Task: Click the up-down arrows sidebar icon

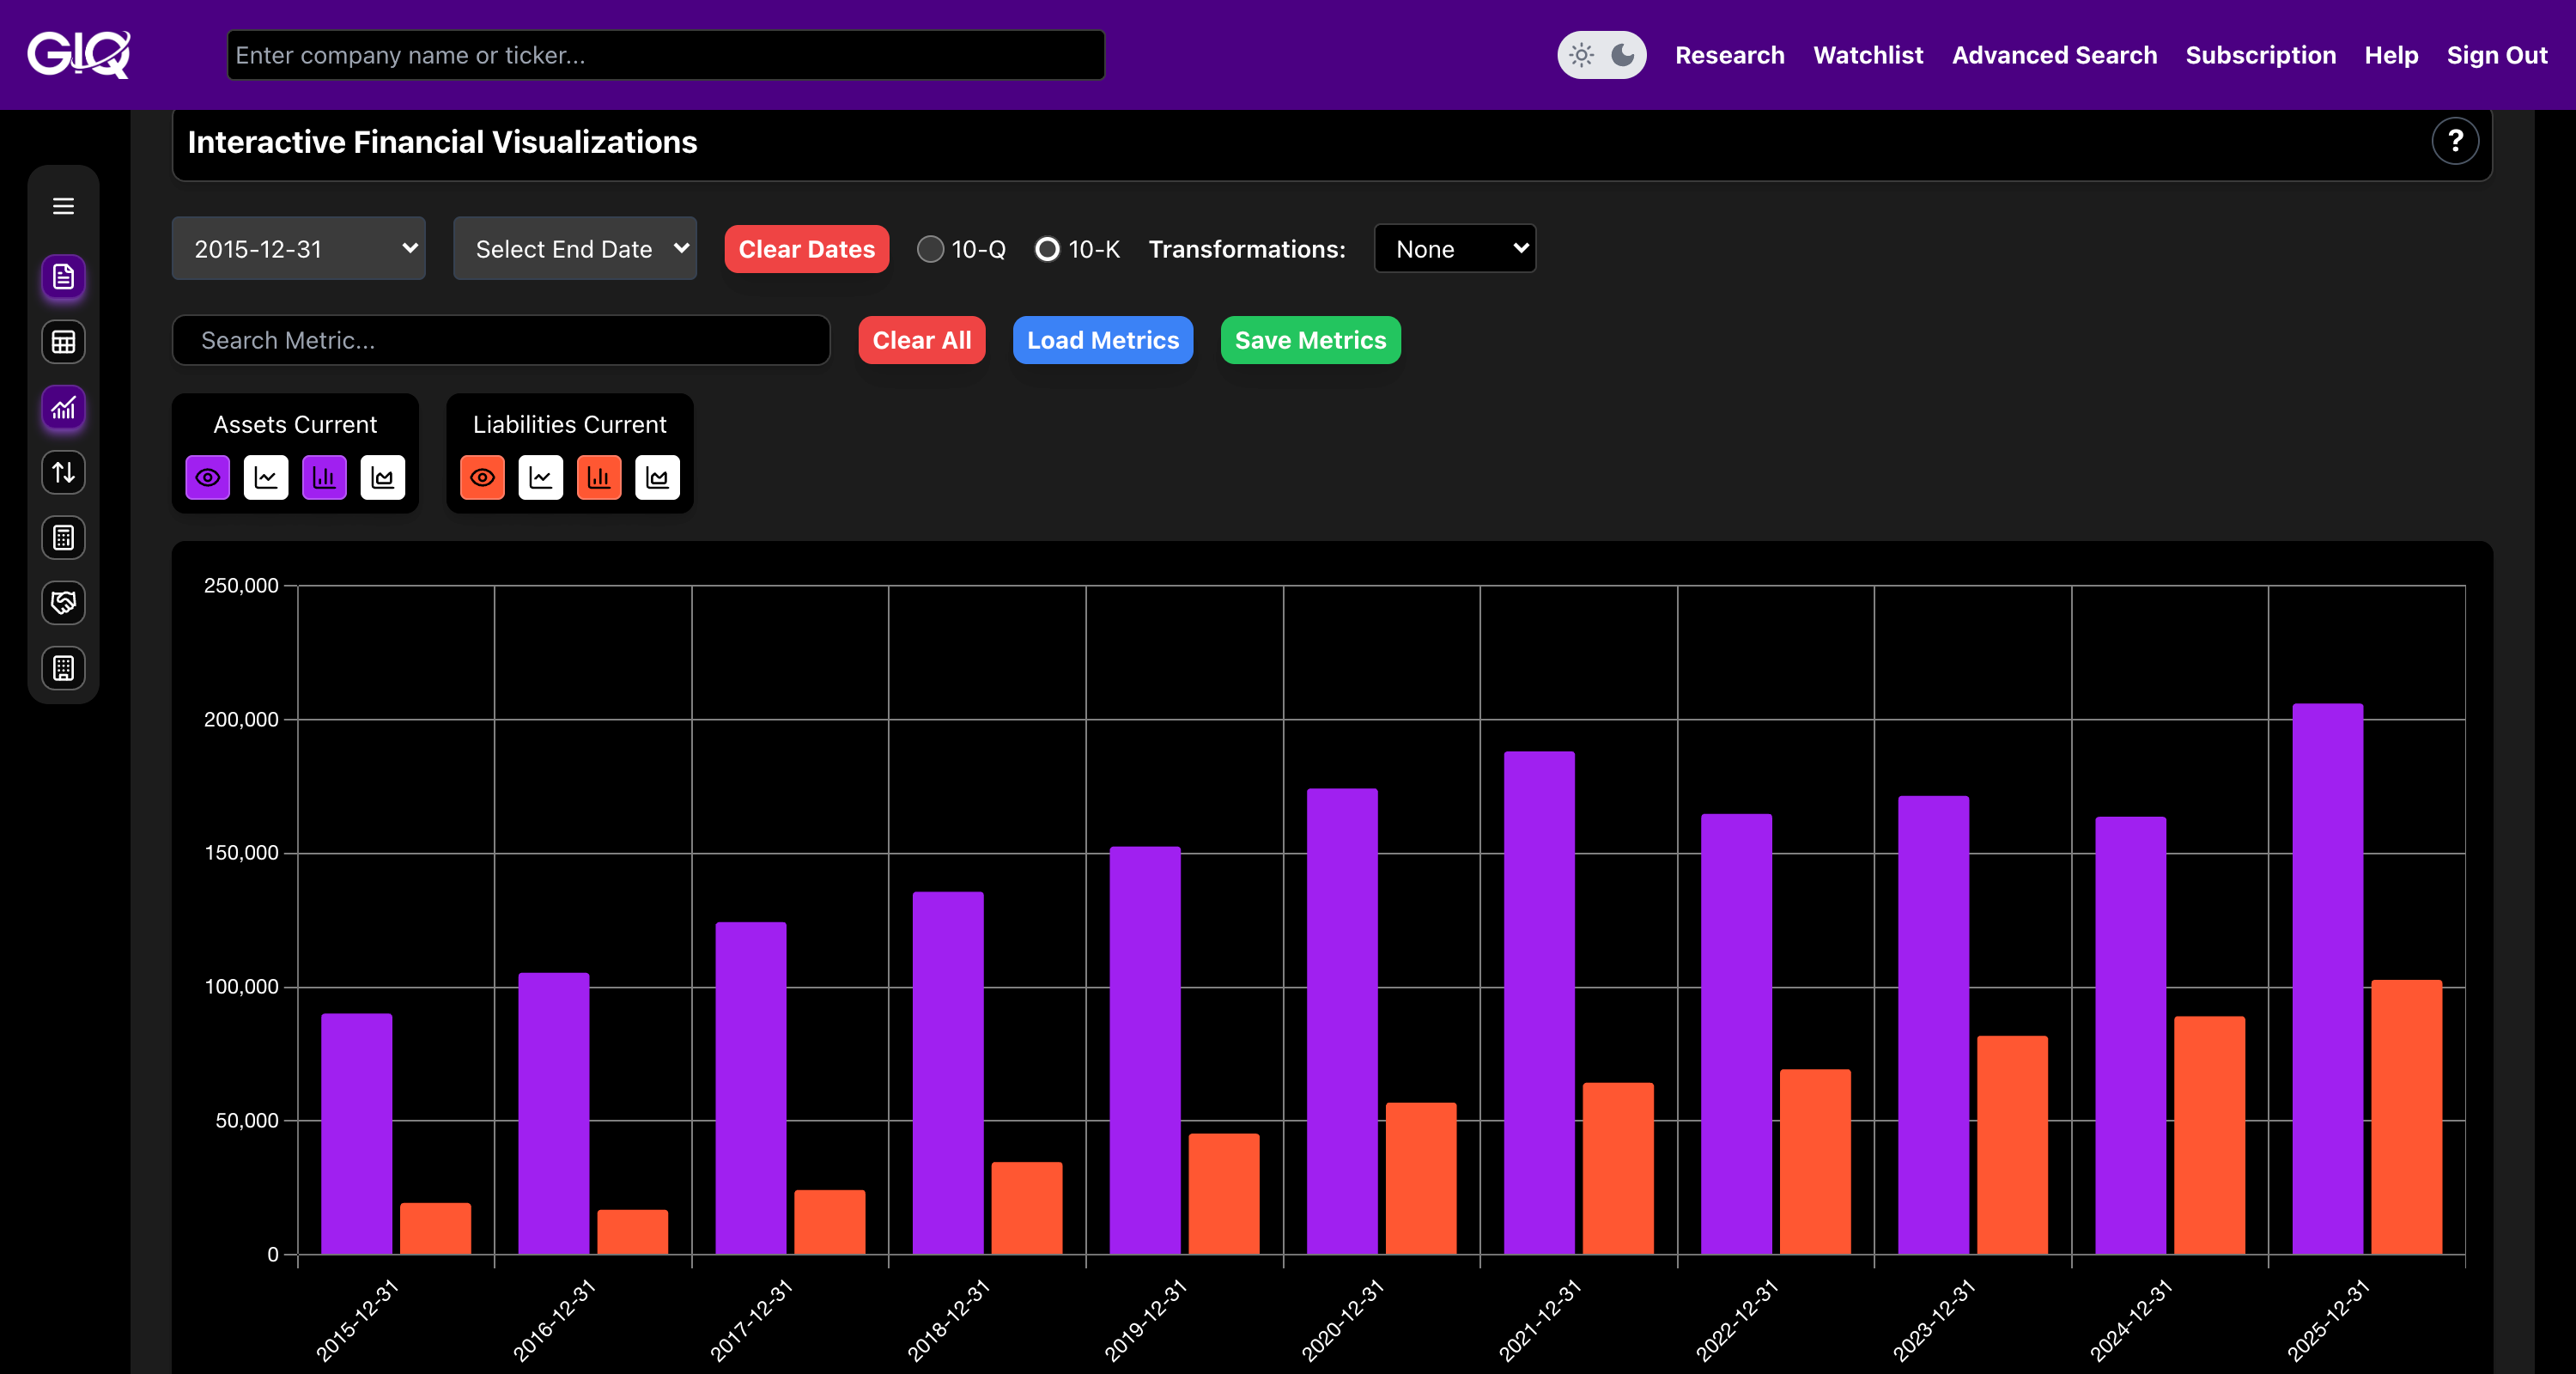Action: [x=63, y=472]
